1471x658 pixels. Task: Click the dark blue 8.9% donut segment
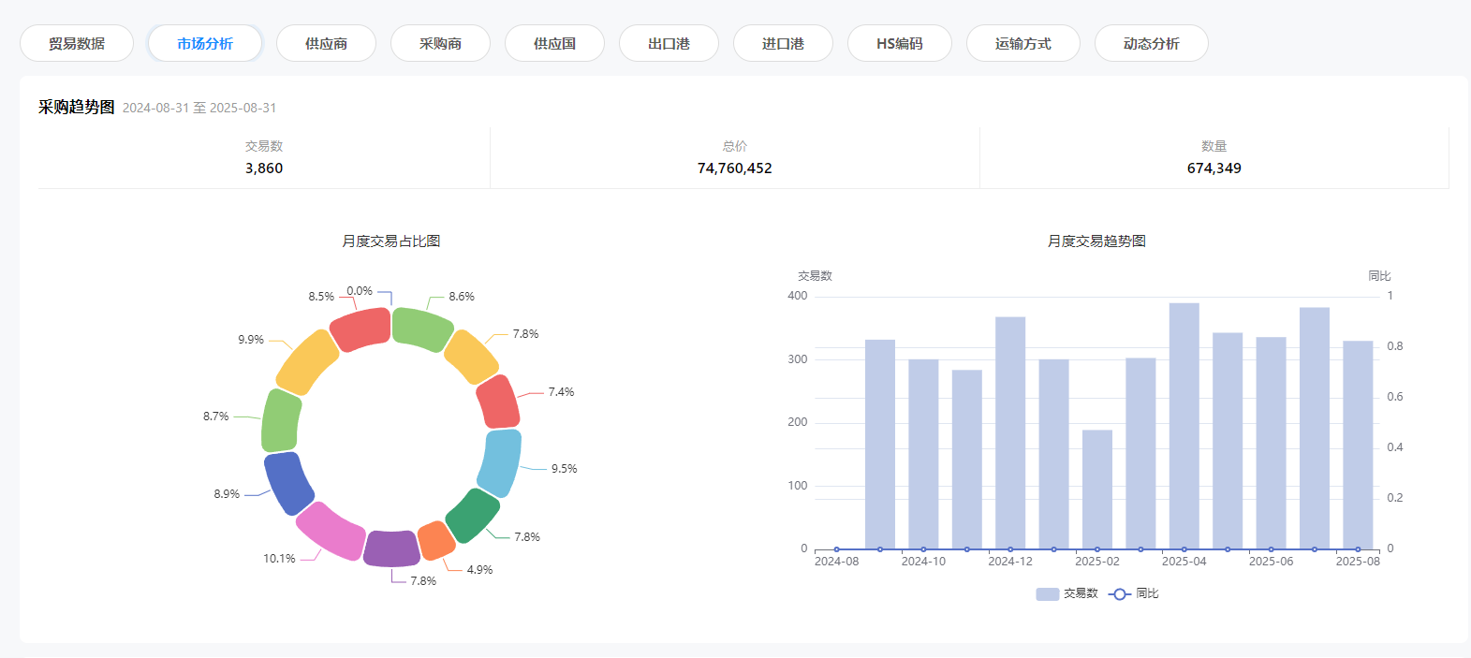point(288,483)
